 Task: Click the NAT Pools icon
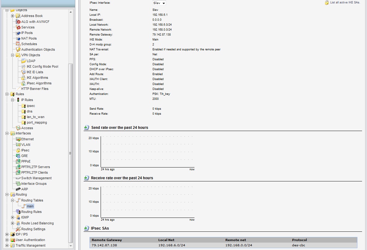click(x=18, y=38)
